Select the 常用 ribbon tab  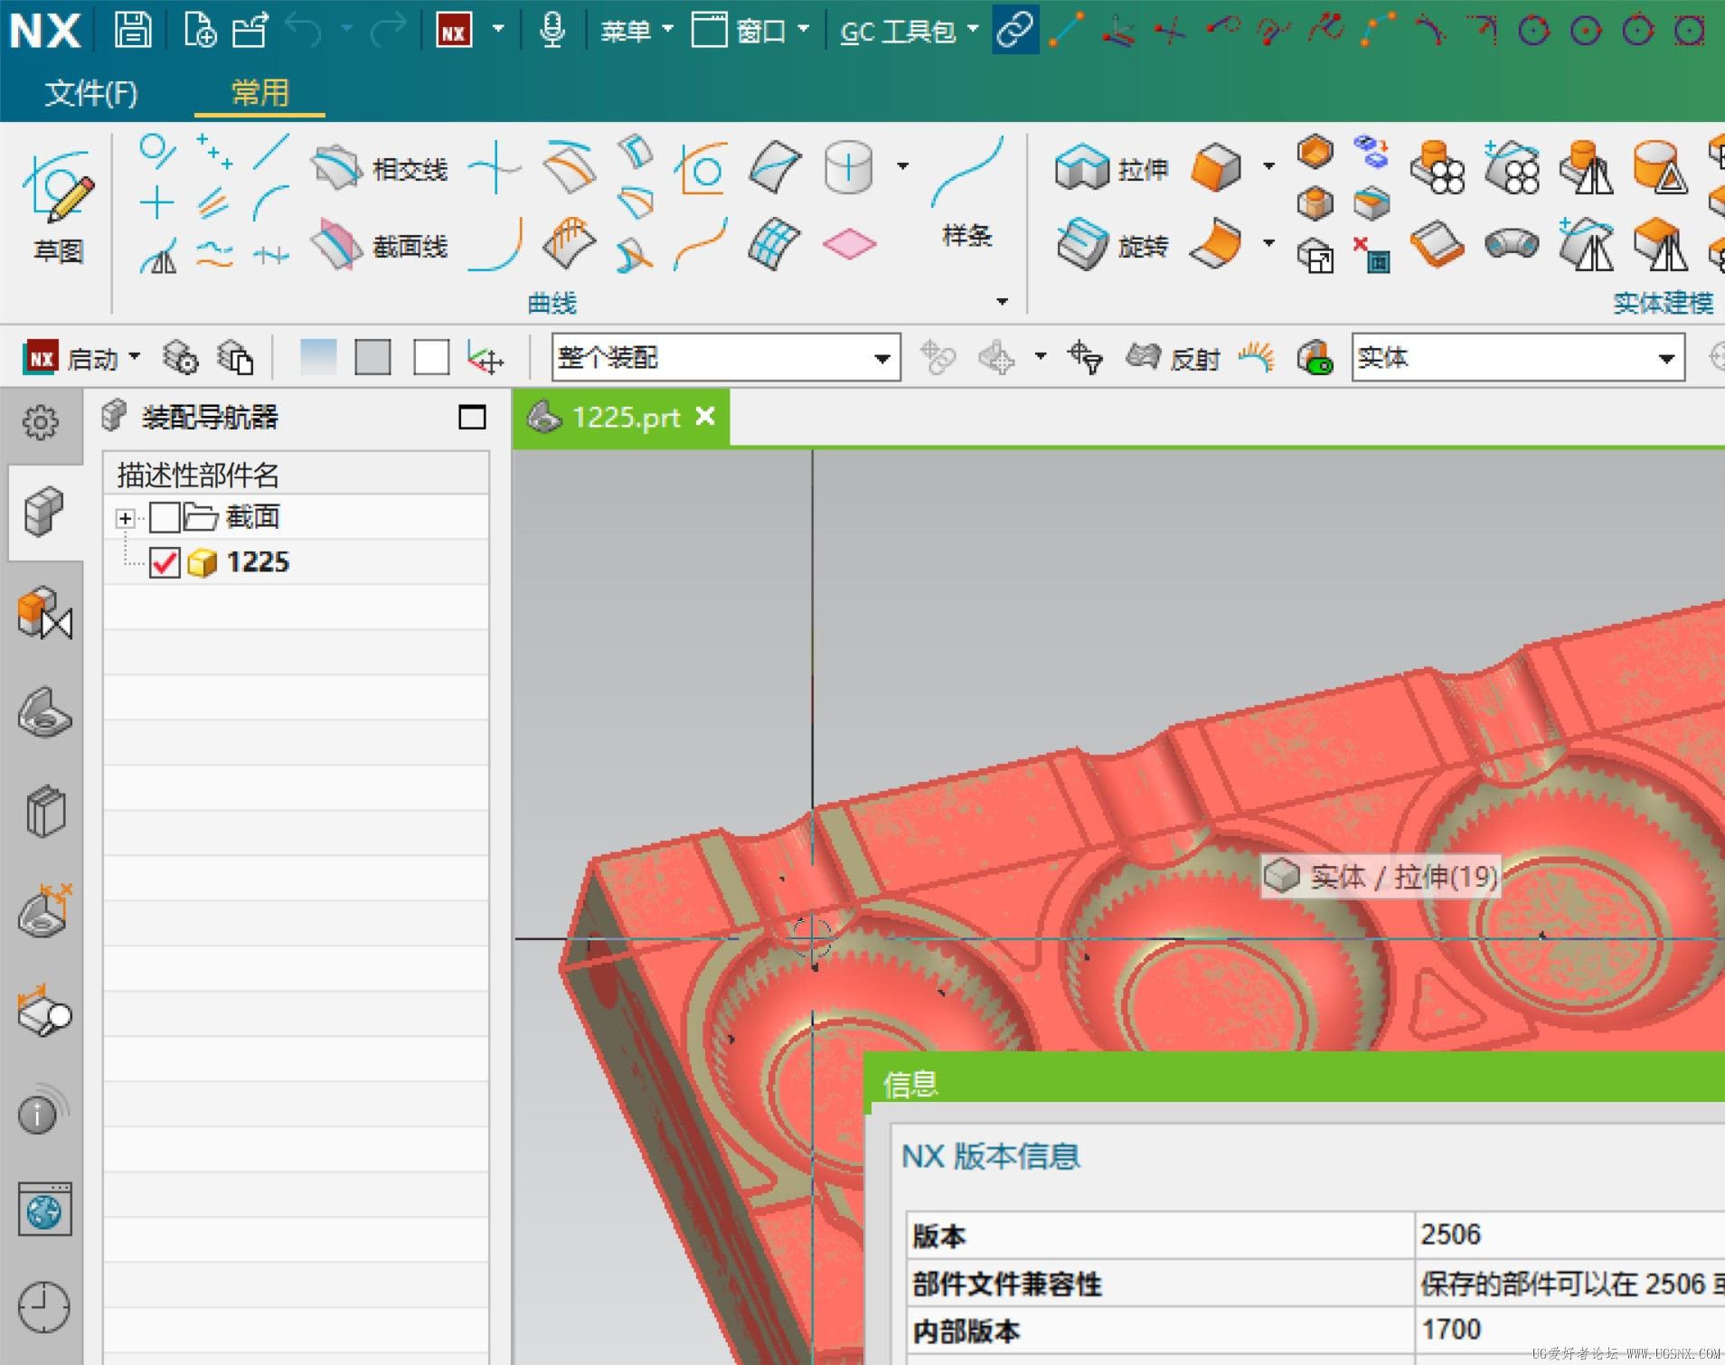point(259,92)
